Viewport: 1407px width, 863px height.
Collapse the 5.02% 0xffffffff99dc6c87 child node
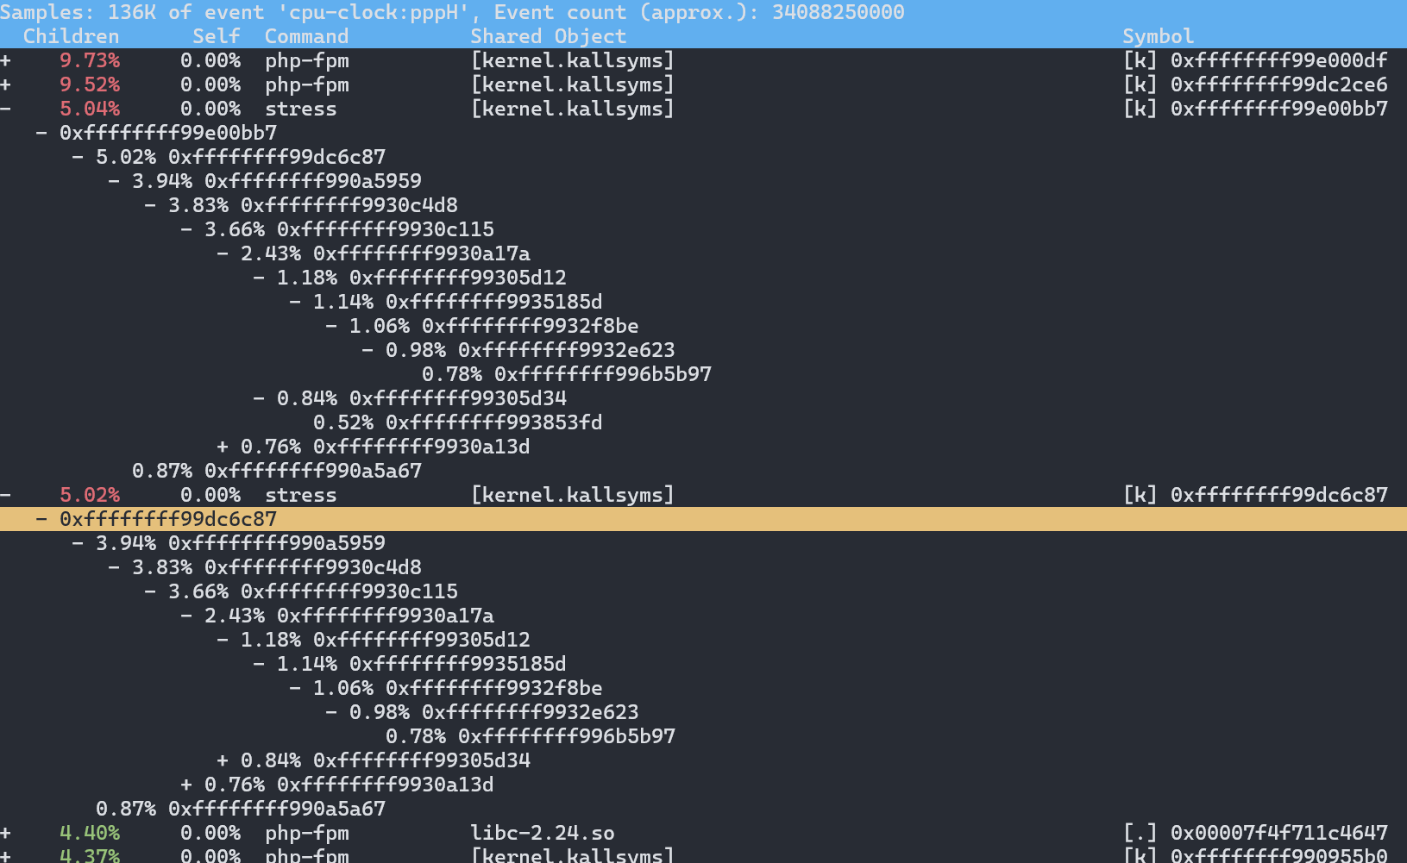coord(78,157)
